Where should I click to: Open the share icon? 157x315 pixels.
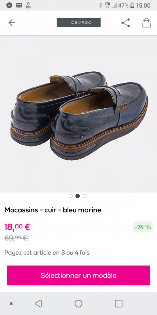126,23
